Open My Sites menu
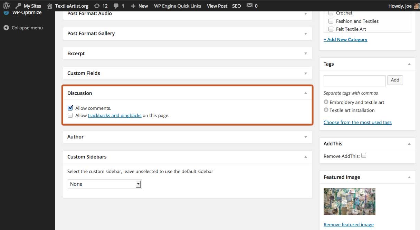 (28, 6)
